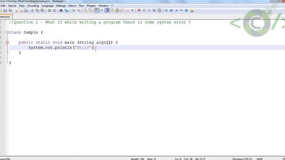
Task: Click the 'Ln : 6' status entry
Action: (178, 159)
